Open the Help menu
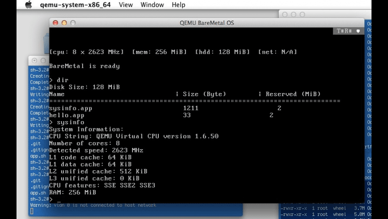 tap(178, 5)
